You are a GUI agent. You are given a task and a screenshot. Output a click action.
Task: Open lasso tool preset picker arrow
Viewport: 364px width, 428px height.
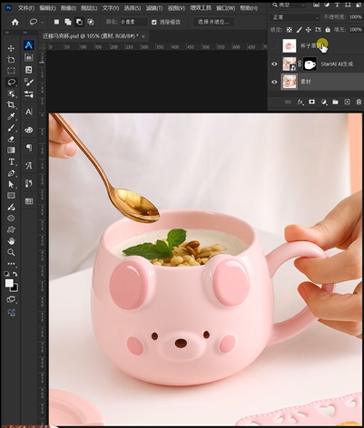click(43, 22)
